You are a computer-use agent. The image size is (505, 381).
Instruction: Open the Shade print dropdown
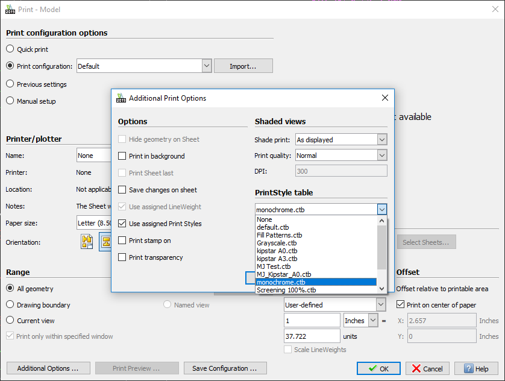tap(381, 140)
